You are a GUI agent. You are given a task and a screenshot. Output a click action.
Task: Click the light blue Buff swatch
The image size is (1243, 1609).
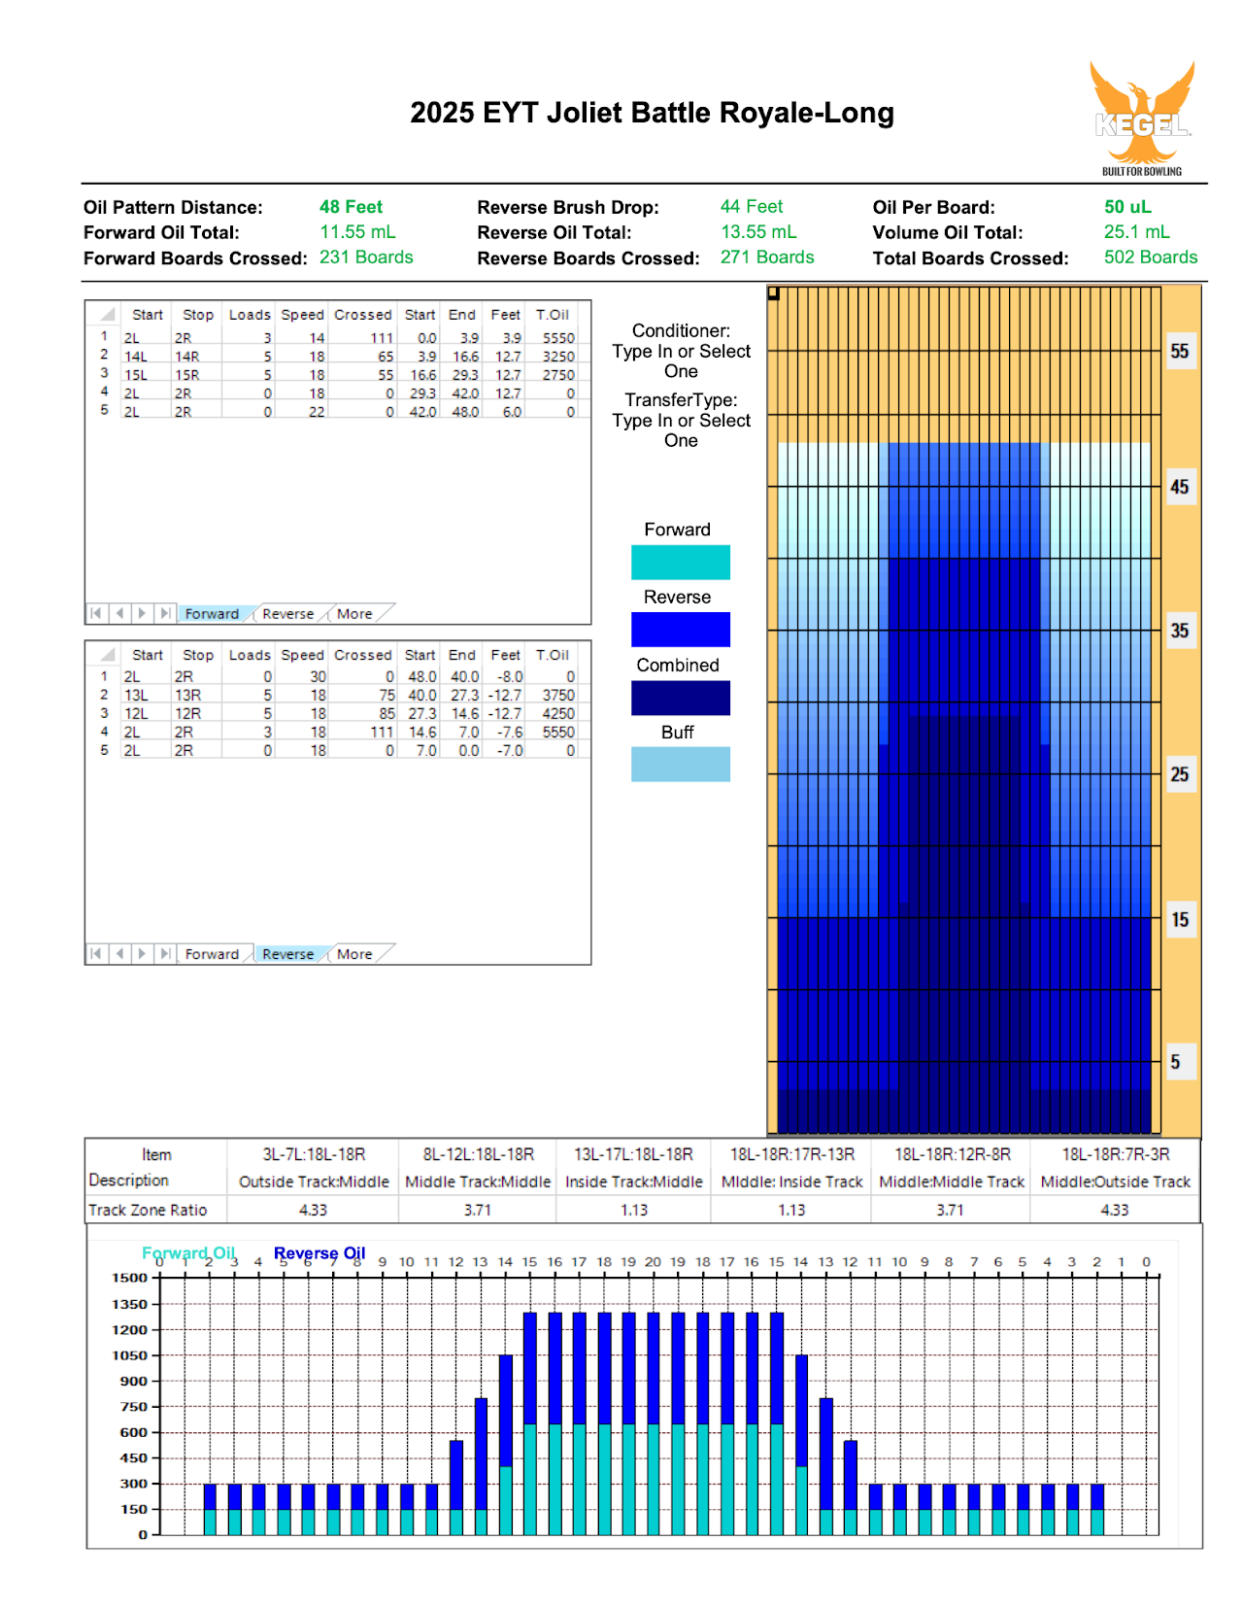(x=681, y=764)
